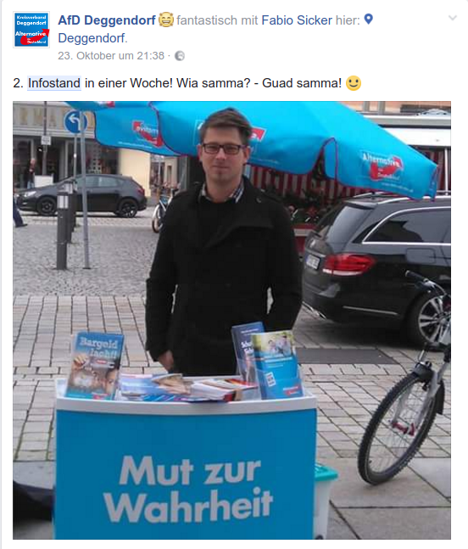Image resolution: width=468 pixels, height=549 pixels.
Task: Open the Fabio Sicker profile link
Action: (297, 20)
